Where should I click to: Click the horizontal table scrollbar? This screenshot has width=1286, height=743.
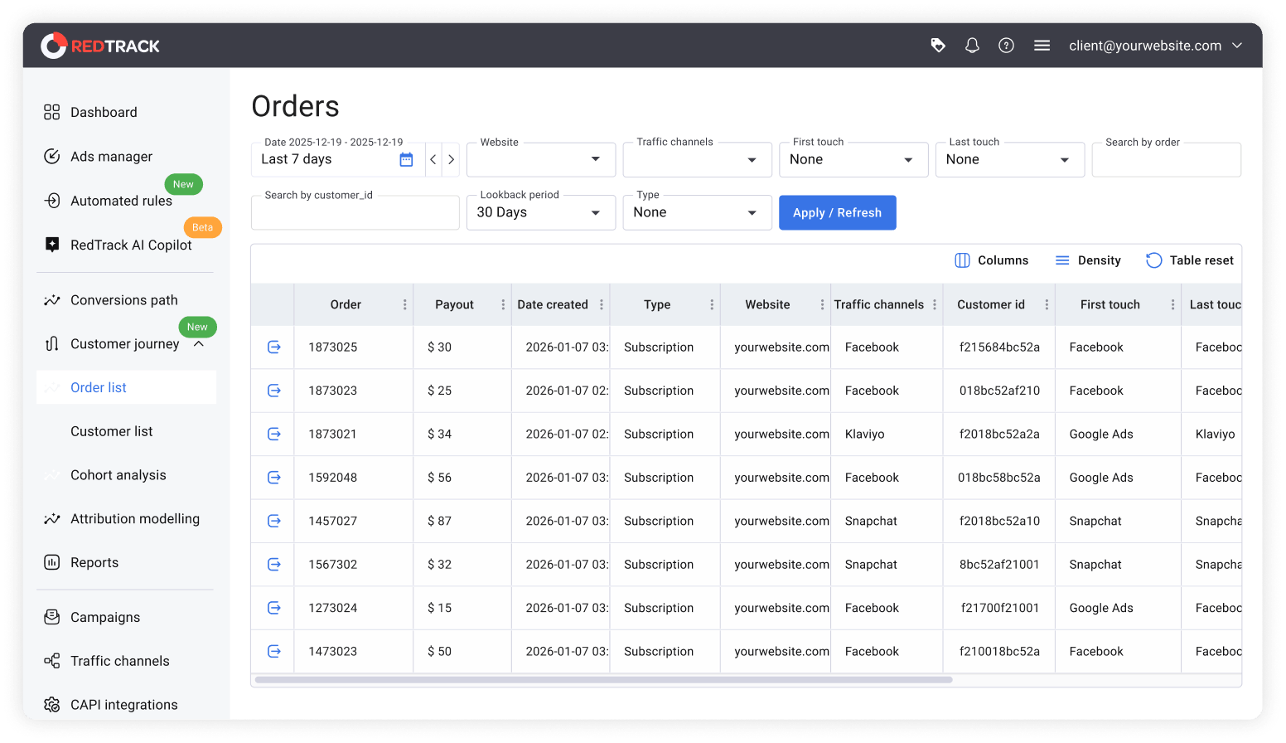pyautogui.click(x=604, y=680)
